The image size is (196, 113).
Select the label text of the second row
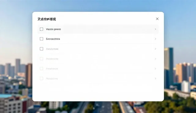(x=53, y=39)
